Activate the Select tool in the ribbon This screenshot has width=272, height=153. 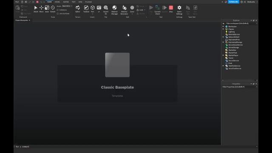(36, 9)
